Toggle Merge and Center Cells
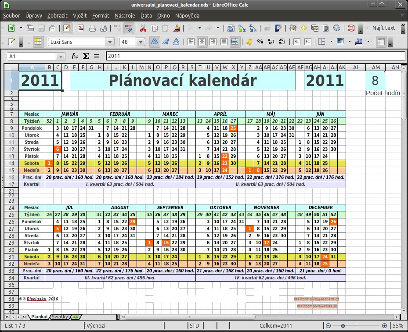Screen dimensions: 408x332 (x=235, y=42)
